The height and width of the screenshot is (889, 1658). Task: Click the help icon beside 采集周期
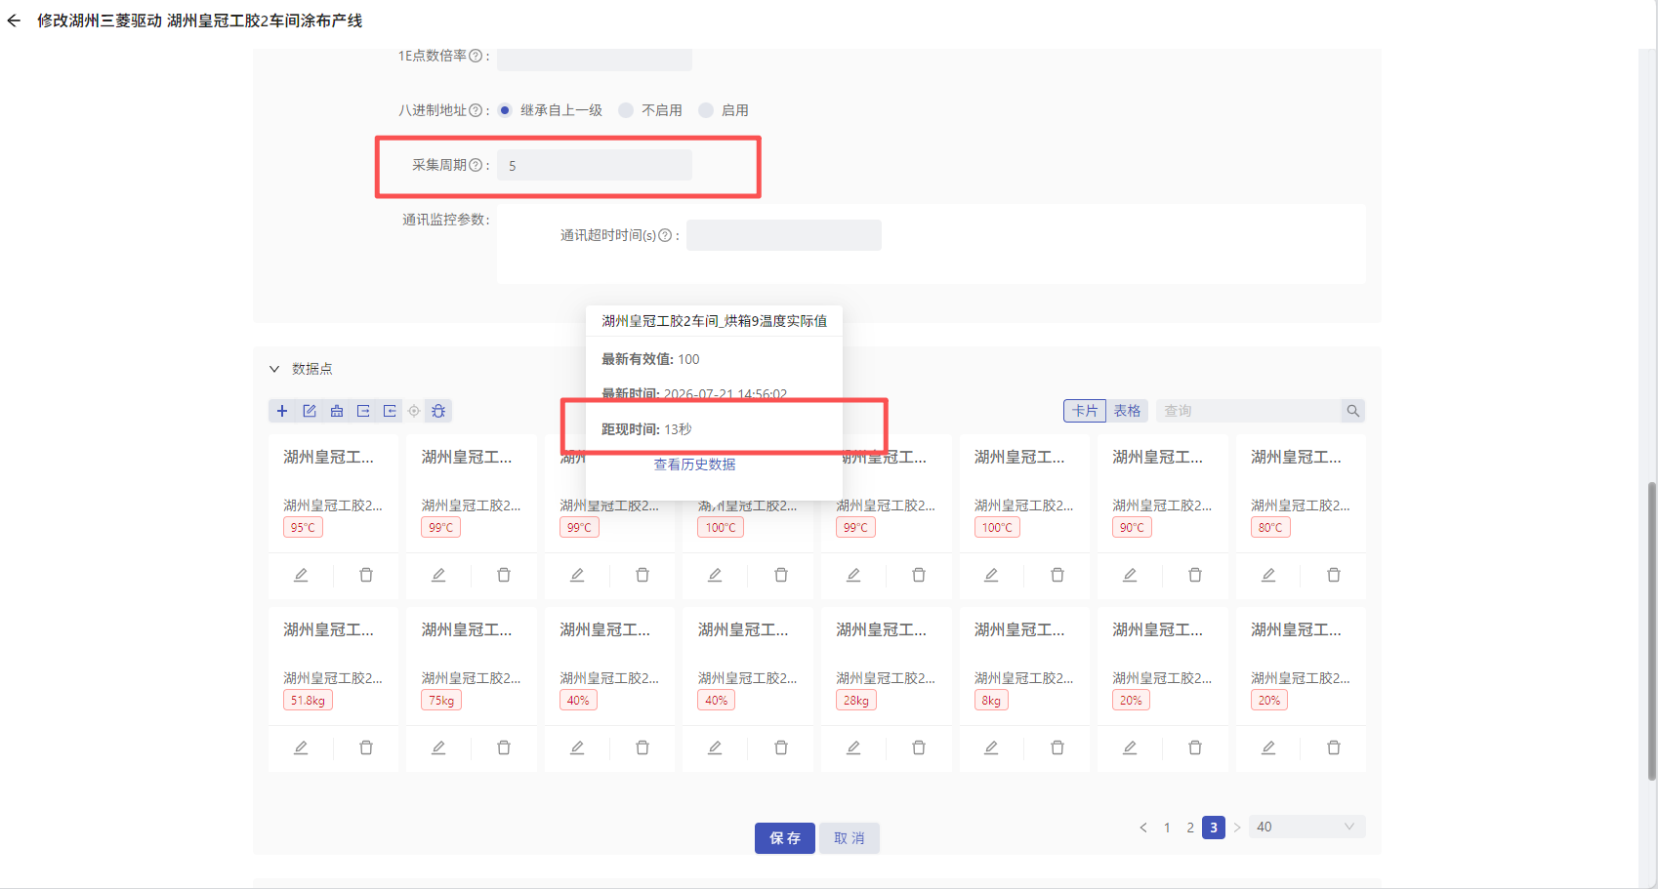point(476,165)
